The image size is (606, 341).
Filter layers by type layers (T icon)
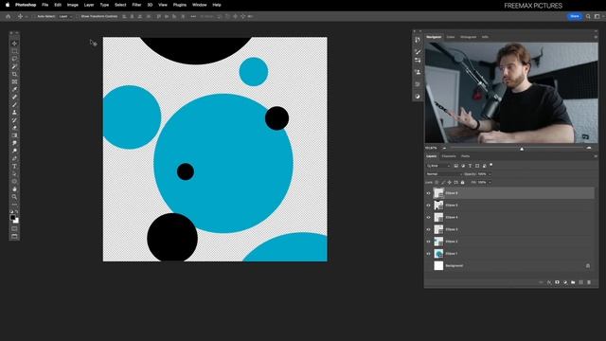click(x=471, y=166)
